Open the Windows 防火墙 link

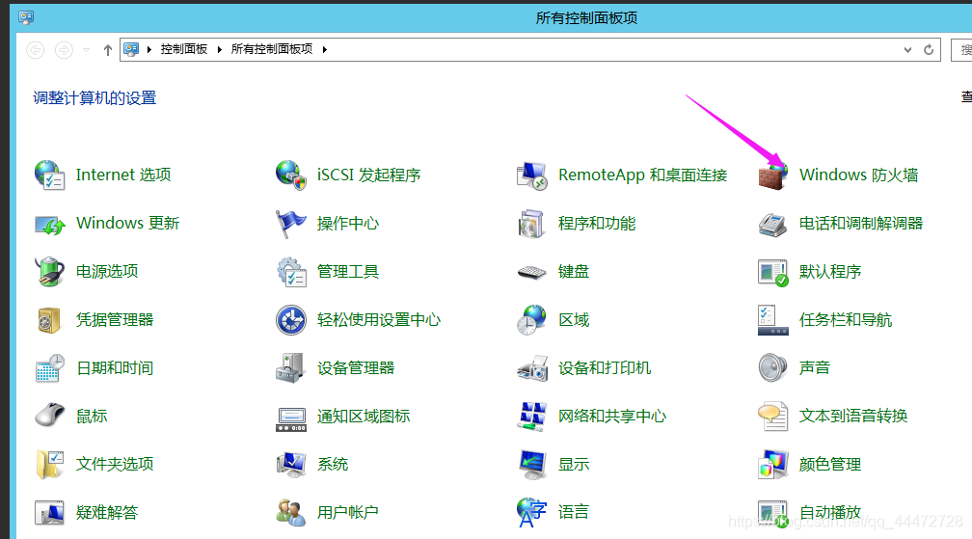pos(858,175)
